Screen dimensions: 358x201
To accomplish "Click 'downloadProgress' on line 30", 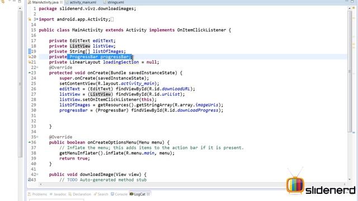I will pyautogui.click(x=197, y=111).
